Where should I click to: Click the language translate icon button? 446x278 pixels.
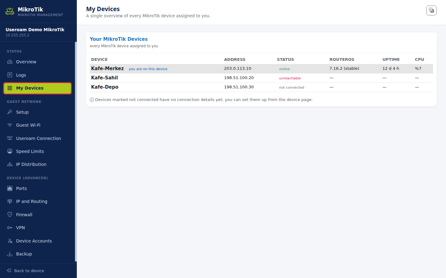point(431,11)
